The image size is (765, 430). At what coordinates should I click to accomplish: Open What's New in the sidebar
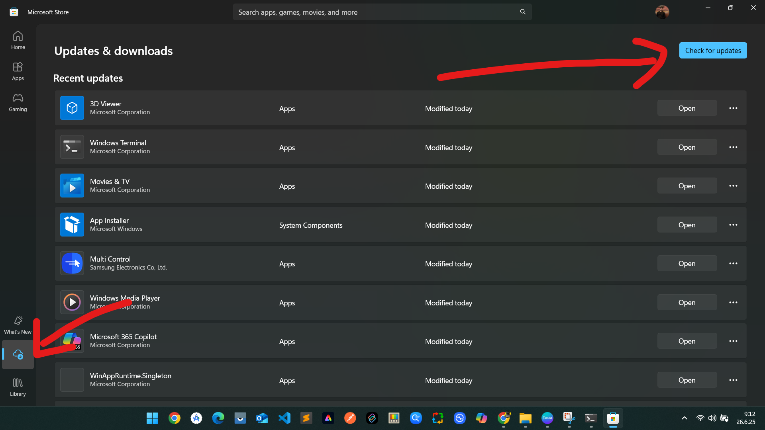tap(18, 324)
